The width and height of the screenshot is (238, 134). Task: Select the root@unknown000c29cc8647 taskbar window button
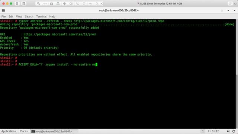click(x=54, y=131)
